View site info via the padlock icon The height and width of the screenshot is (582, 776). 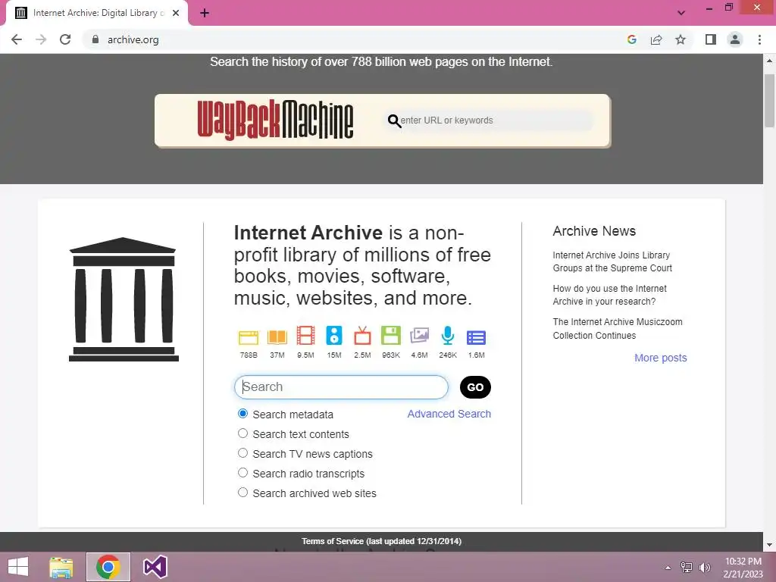click(x=95, y=39)
